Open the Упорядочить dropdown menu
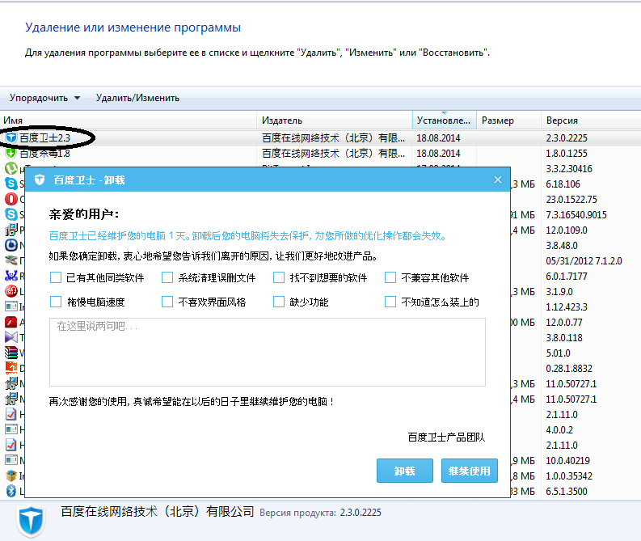Screen dimensions: 641x541 click(x=45, y=98)
